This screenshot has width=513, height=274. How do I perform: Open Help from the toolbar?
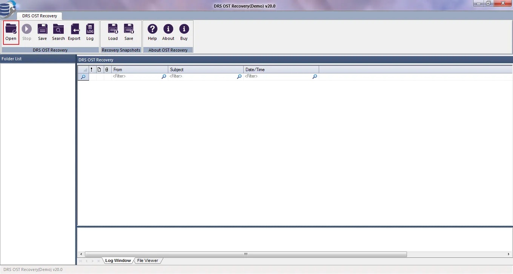tap(152, 32)
